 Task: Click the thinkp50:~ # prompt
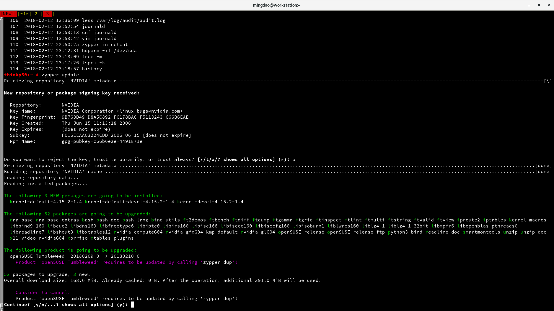21,75
